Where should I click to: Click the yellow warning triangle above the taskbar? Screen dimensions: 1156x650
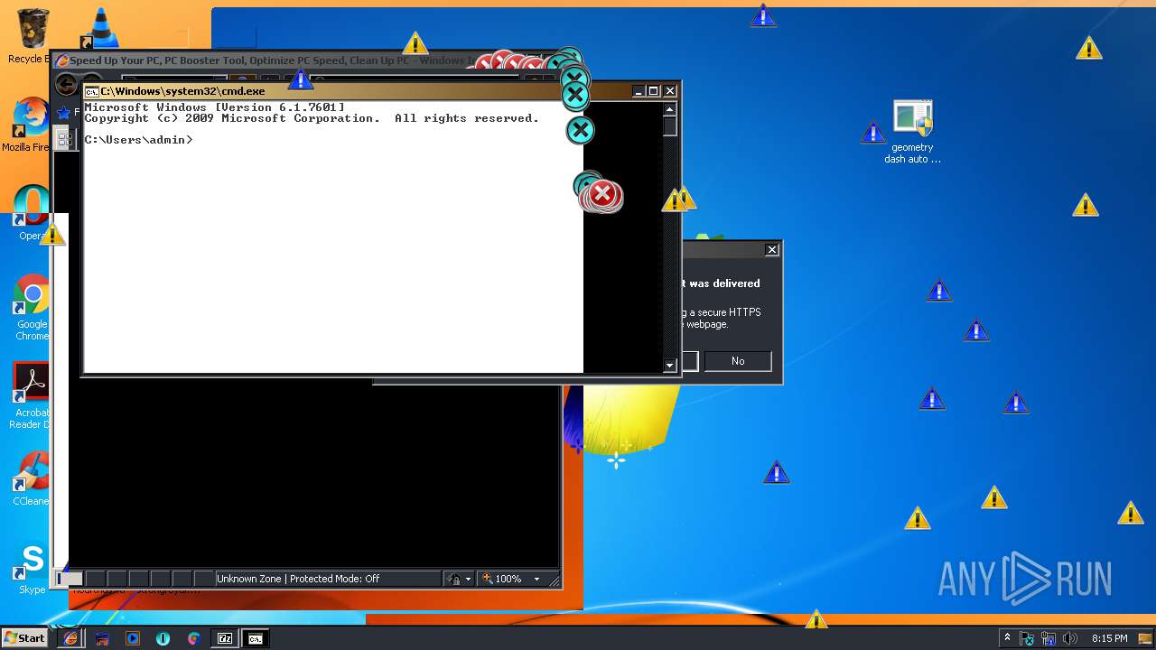coord(816,618)
